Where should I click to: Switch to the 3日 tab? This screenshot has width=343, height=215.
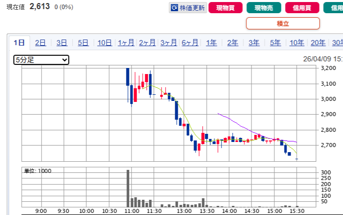(x=62, y=43)
